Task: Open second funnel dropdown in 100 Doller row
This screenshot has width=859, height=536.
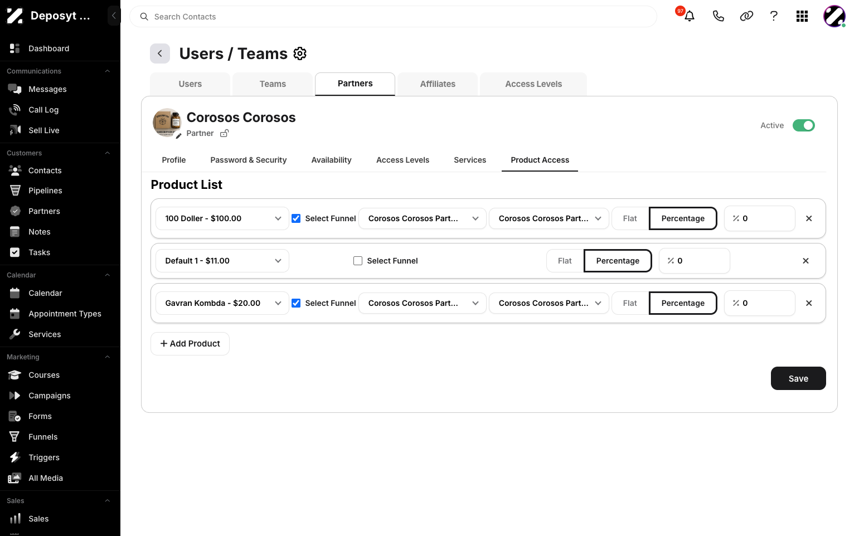Action: coord(549,218)
